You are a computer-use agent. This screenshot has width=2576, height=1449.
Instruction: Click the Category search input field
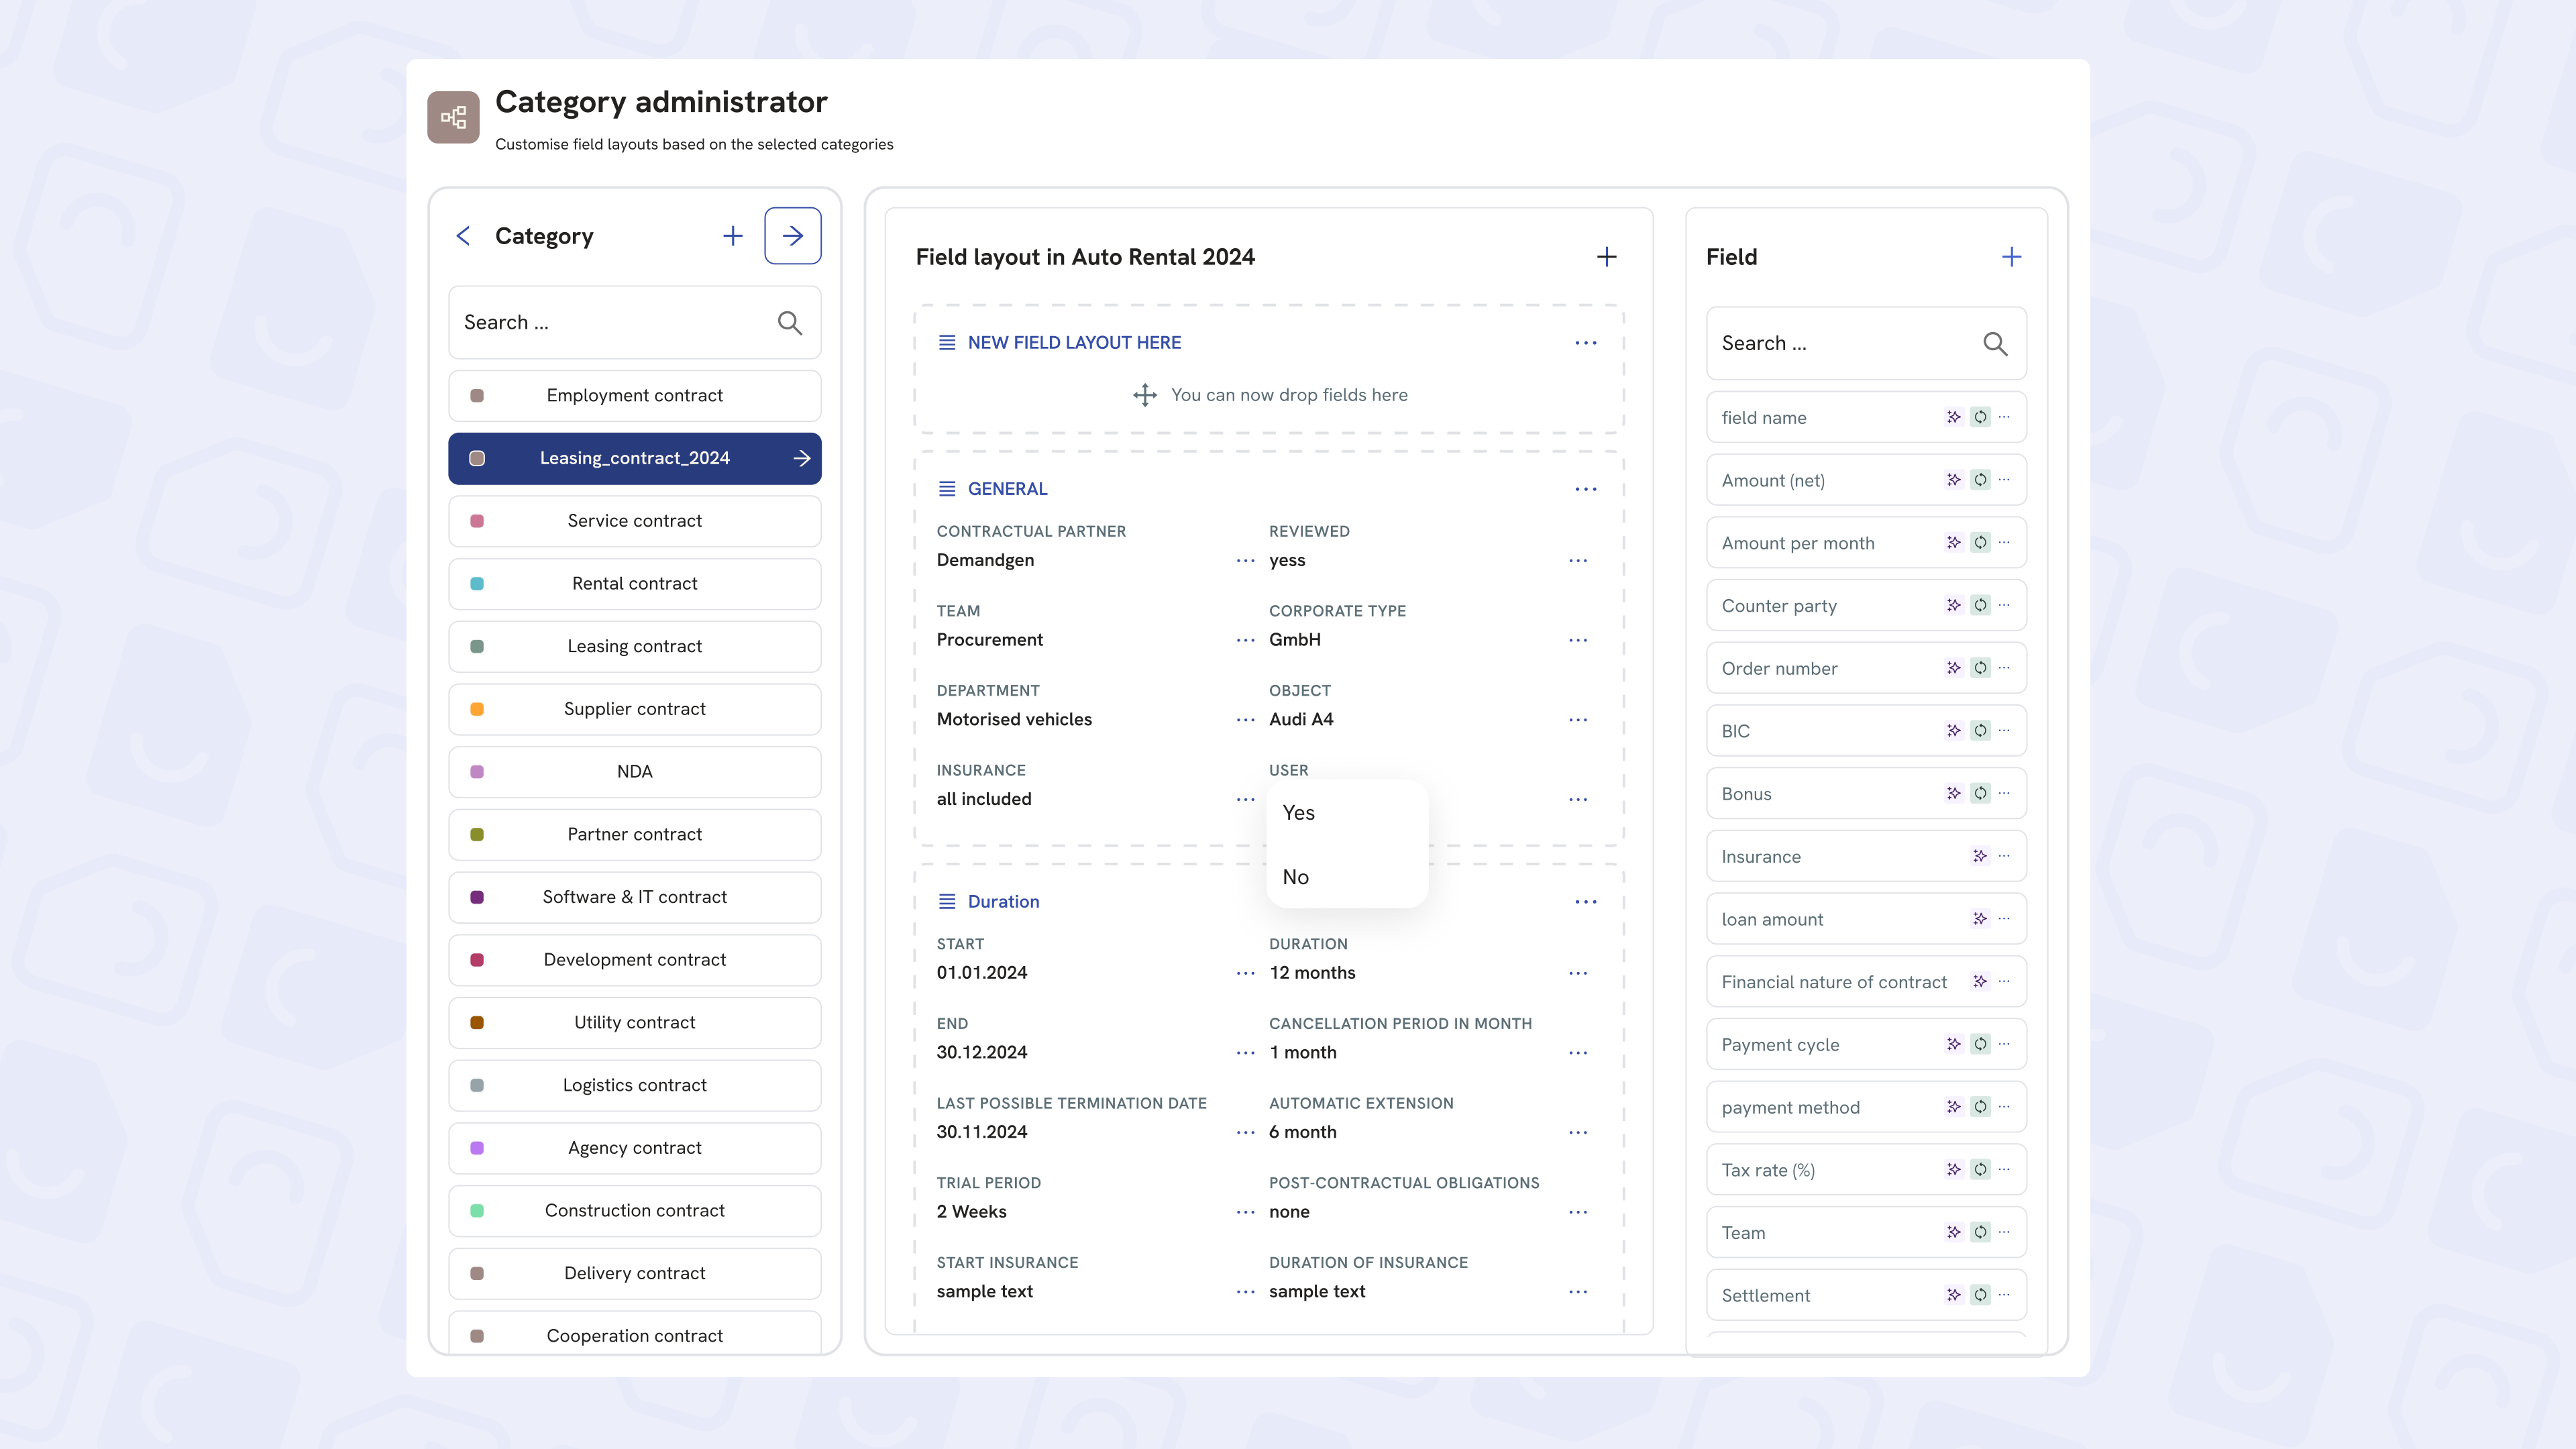pyautogui.click(x=610, y=323)
